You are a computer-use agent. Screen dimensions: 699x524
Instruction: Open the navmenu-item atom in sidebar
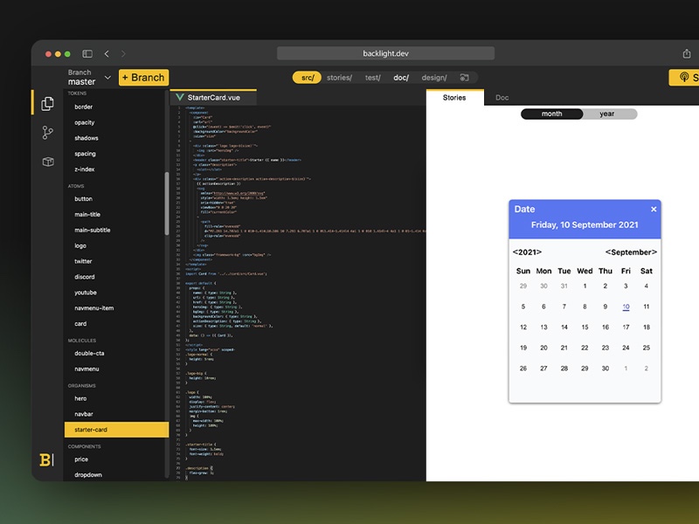coord(93,308)
